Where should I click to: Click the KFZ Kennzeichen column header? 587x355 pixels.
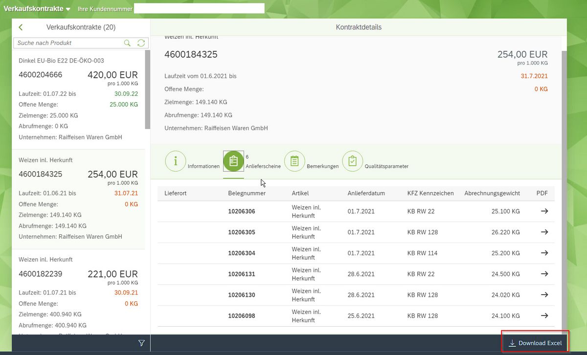(x=430, y=193)
